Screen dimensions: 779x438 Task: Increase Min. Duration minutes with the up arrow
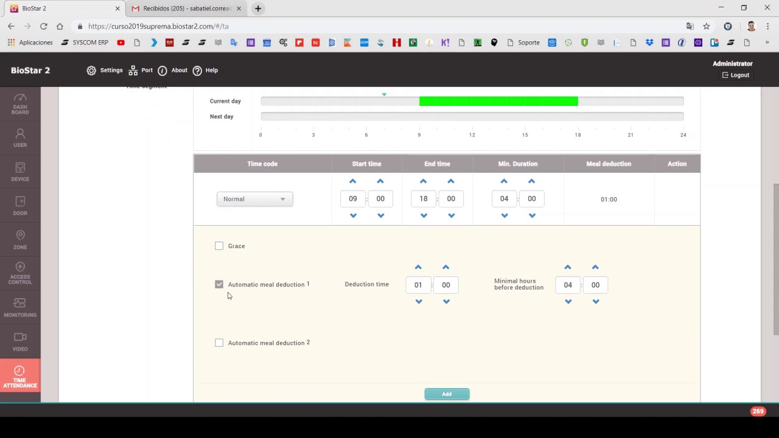point(531,181)
